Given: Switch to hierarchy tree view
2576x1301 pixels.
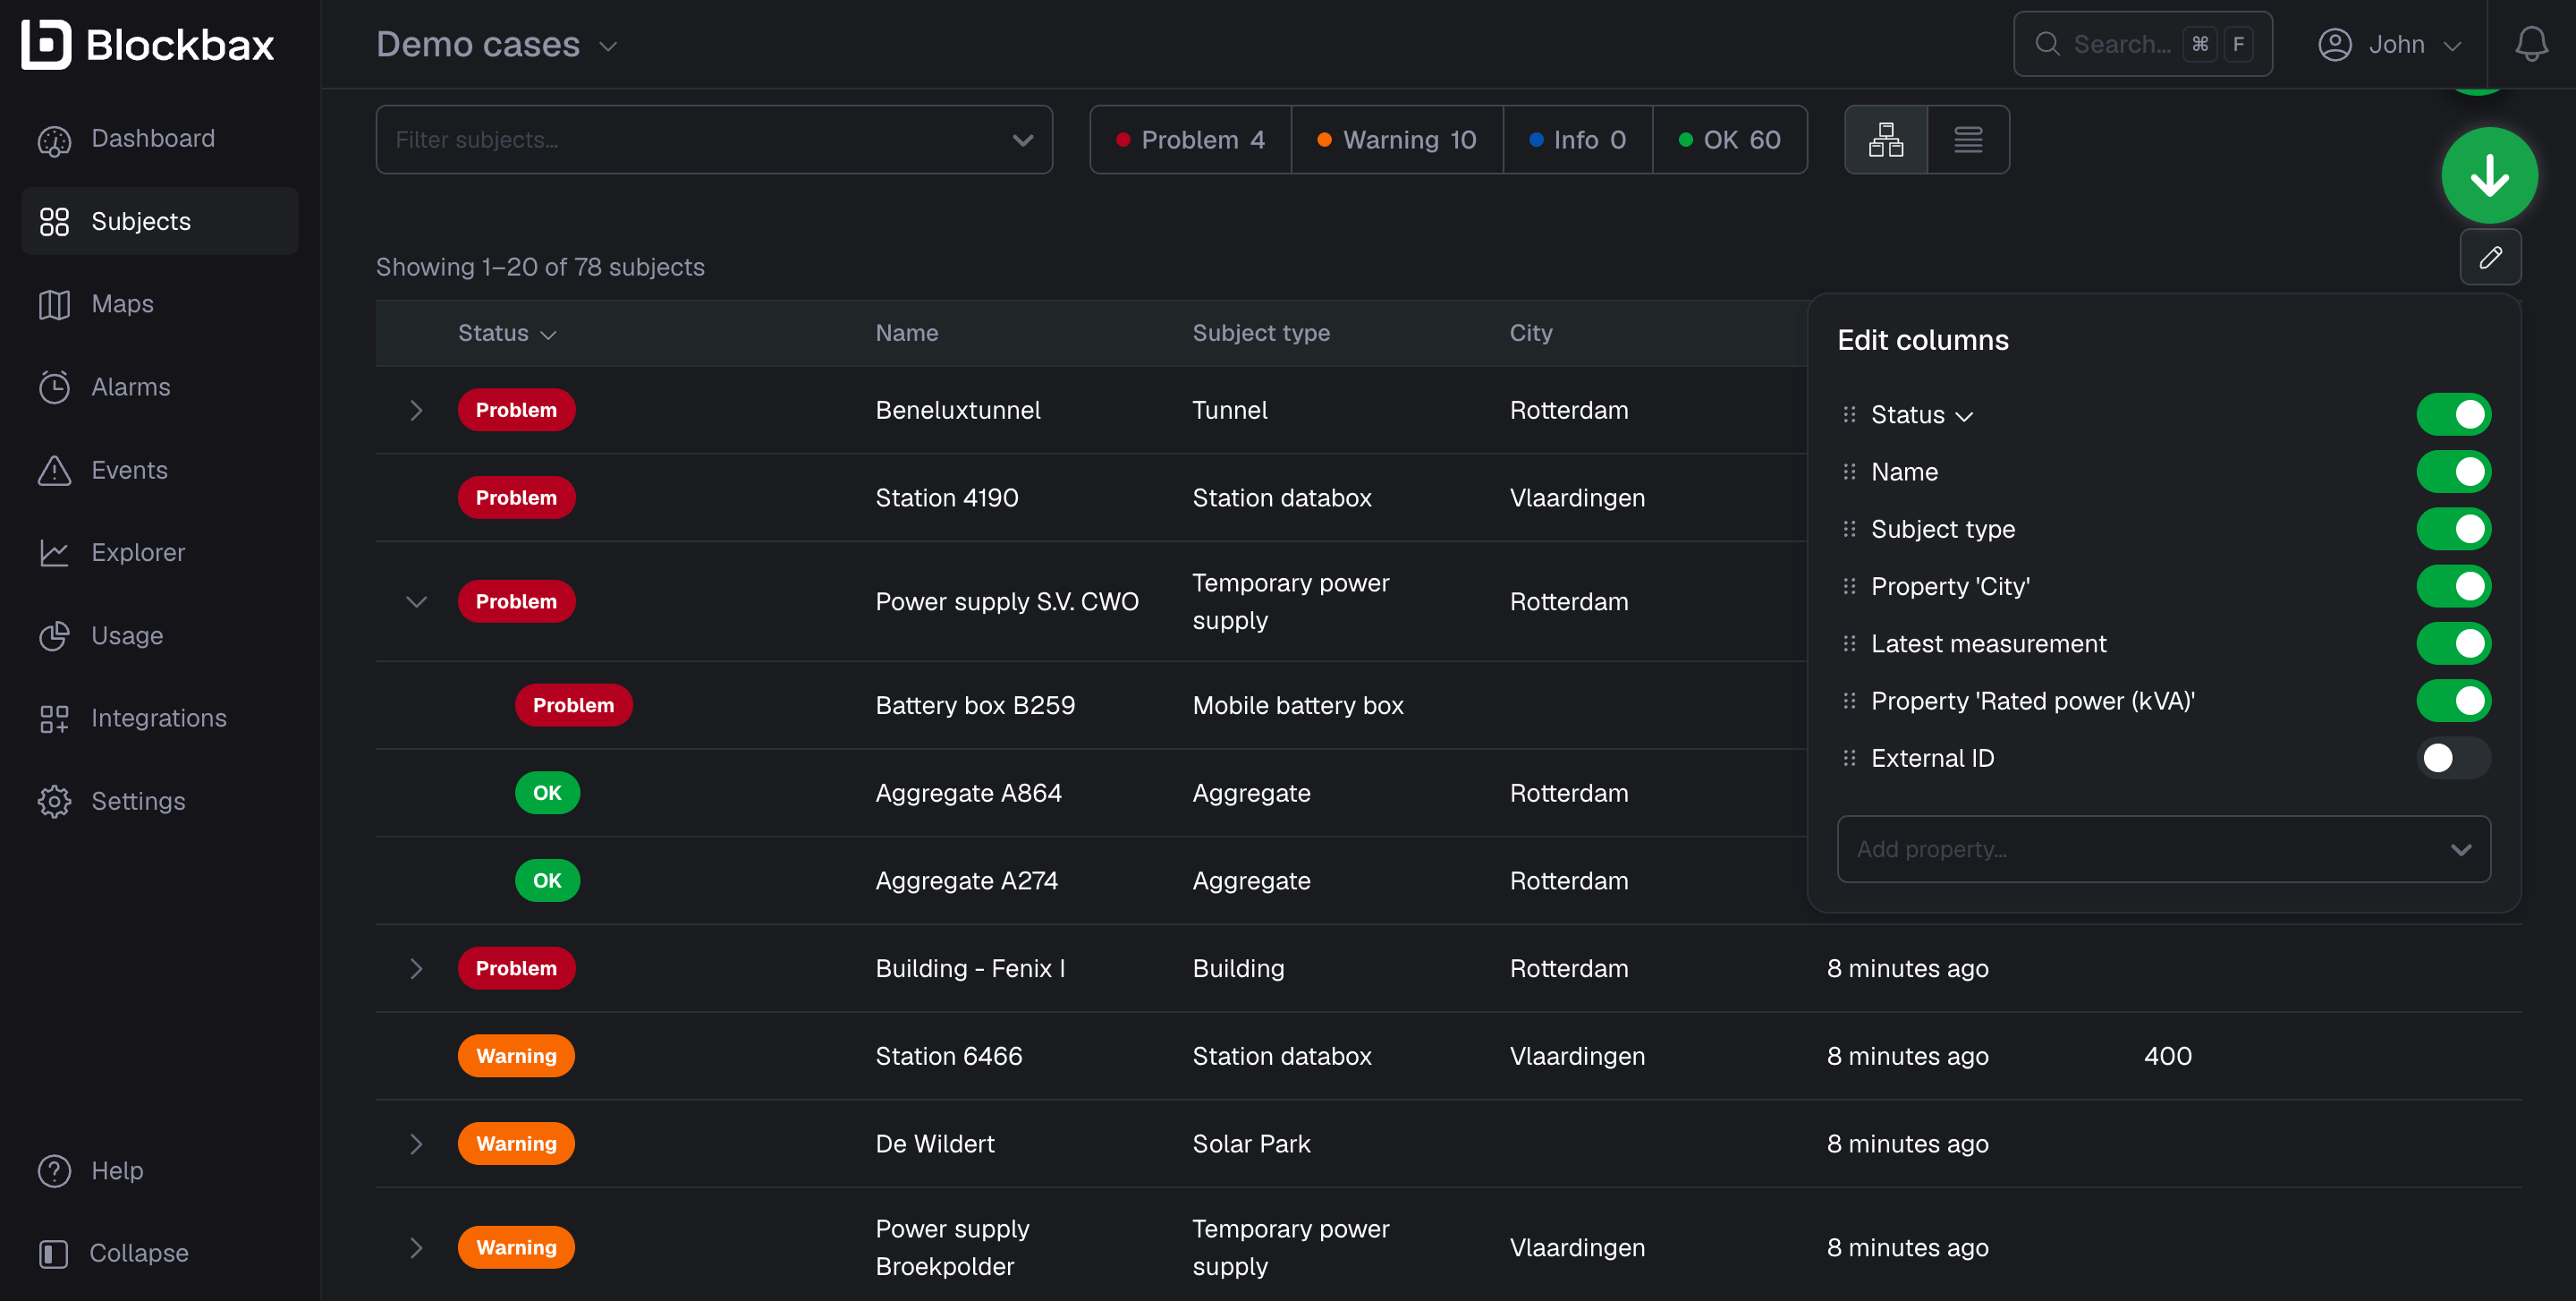Looking at the screenshot, I should point(1885,140).
